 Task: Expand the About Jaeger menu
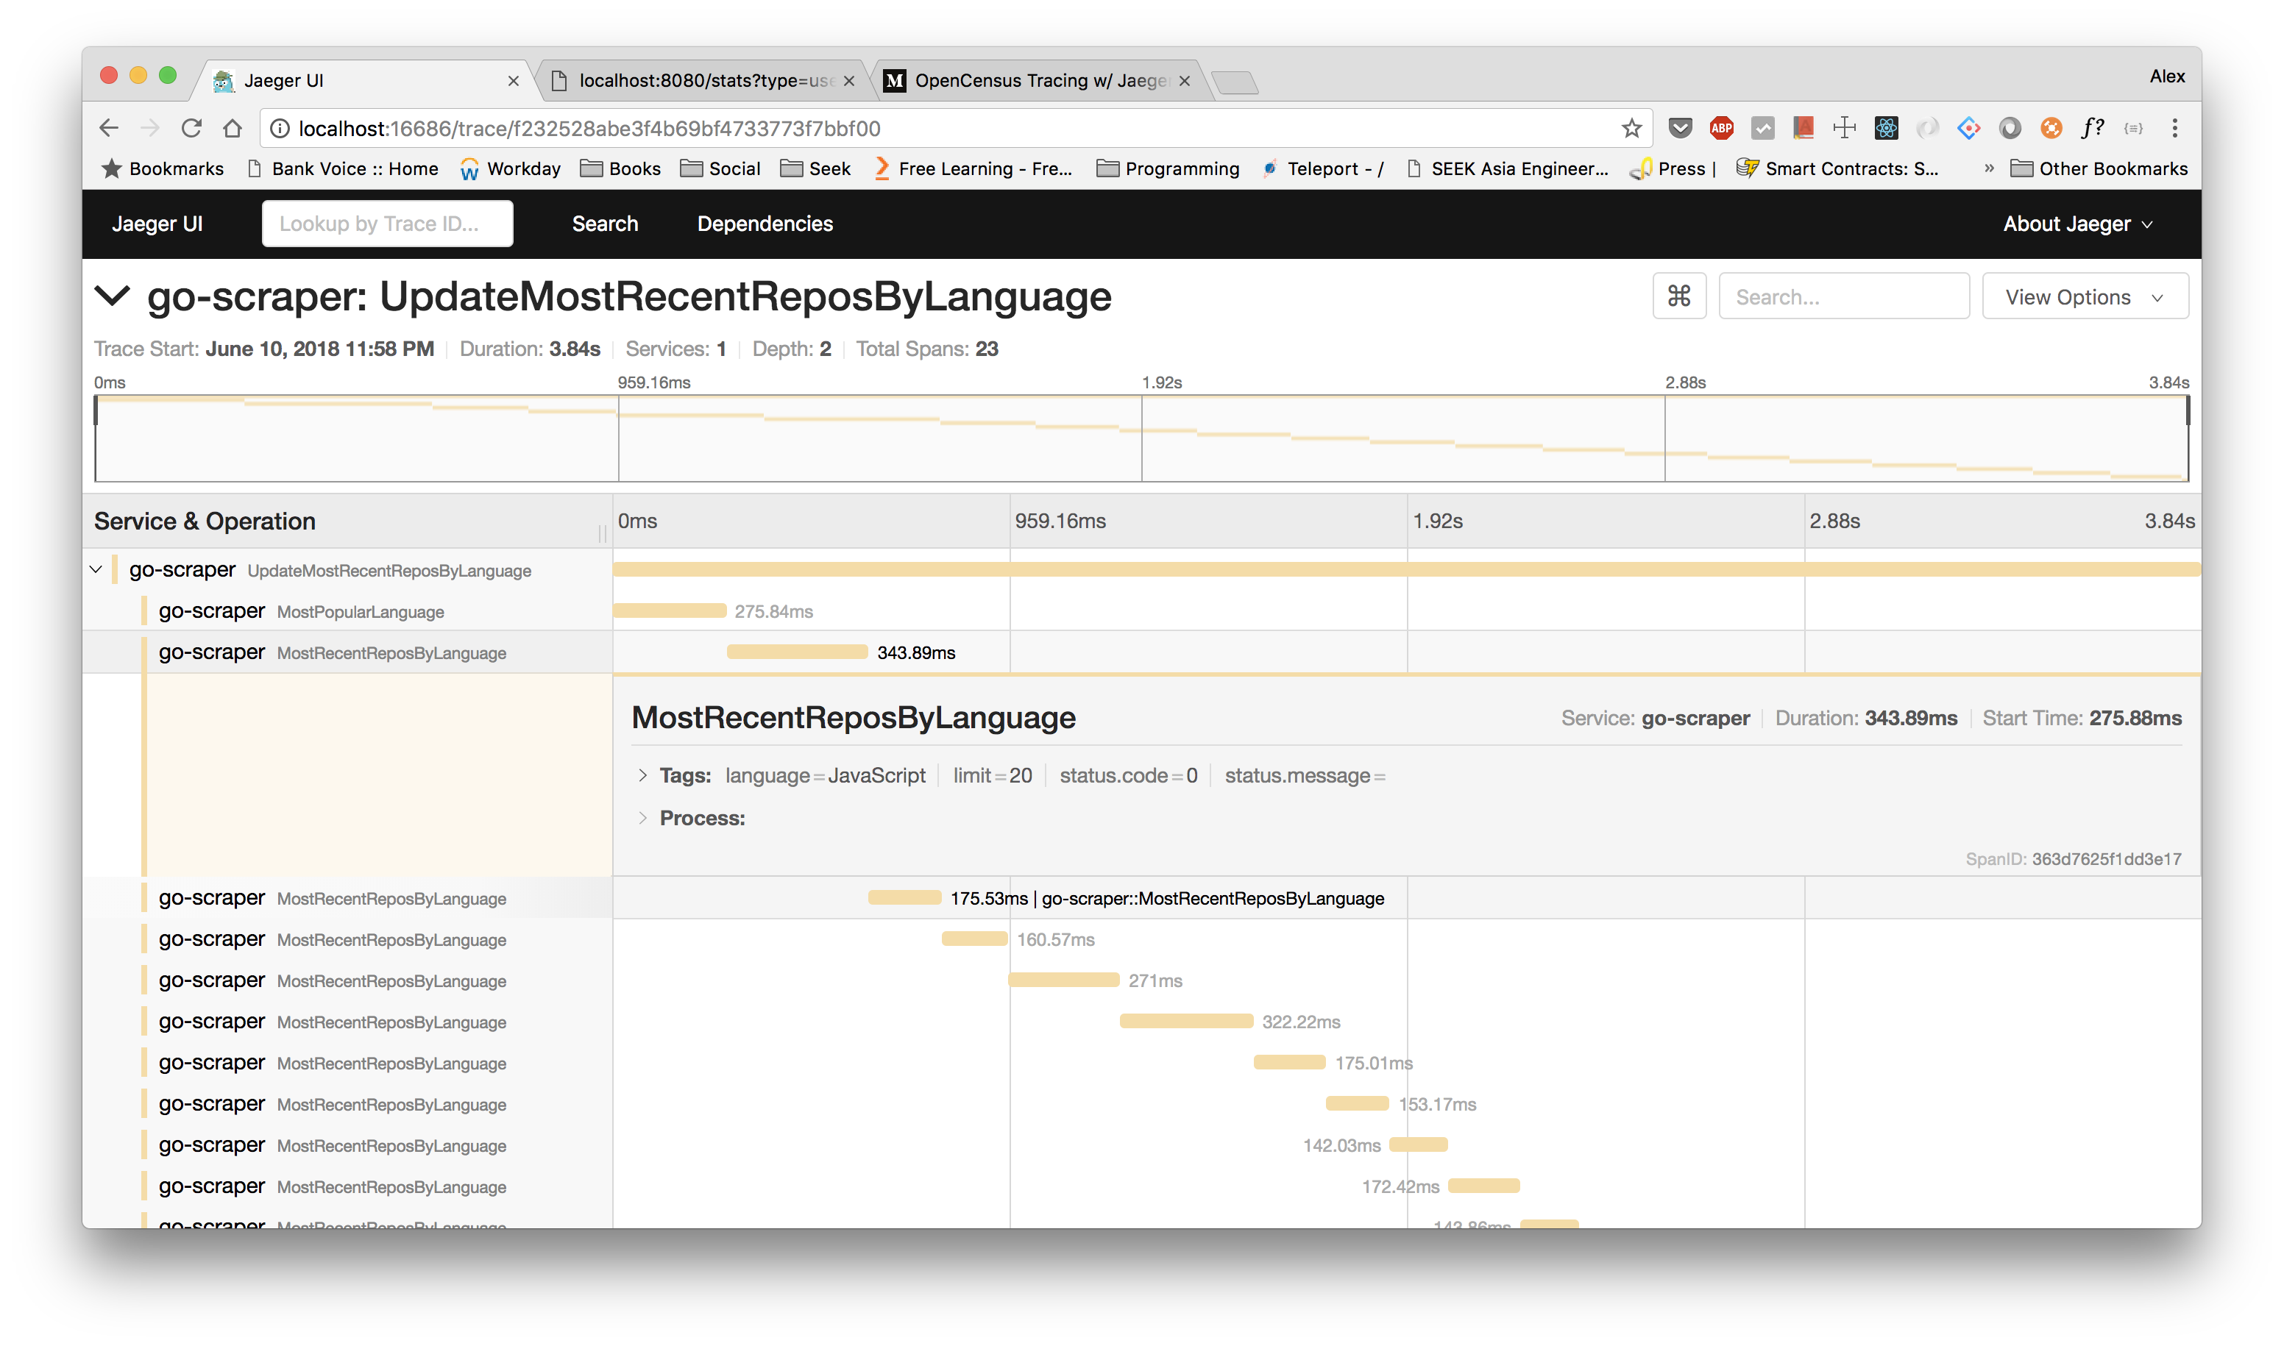(2078, 224)
